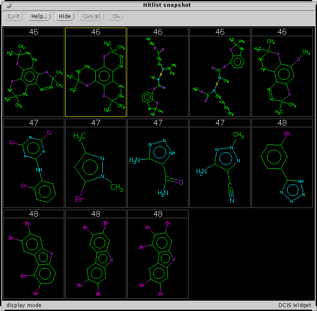This screenshot has width=317, height=311.
Task: Select the aminotriazole carboxamide structure
Action: pyautogui.click(x=158, y=167)
